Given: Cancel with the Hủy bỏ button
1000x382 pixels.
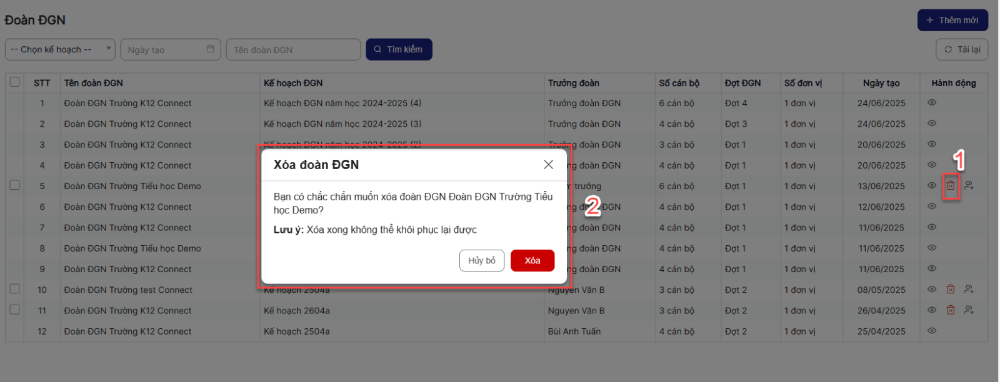Looking at the screenshot, I should [x=481, y=261].
